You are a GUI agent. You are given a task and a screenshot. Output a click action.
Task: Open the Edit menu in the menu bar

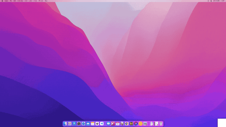(15, 1)
